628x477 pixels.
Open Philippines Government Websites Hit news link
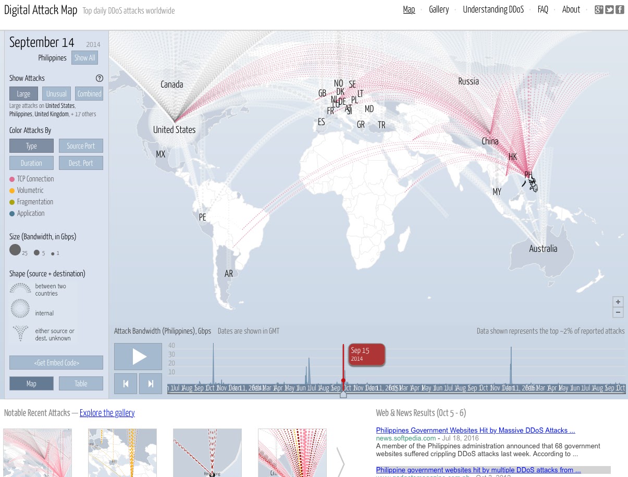[x=475, y=431]
